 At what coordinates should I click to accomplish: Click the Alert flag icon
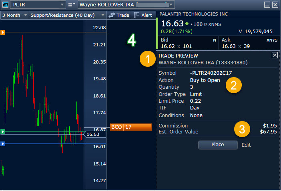point(136,15)
